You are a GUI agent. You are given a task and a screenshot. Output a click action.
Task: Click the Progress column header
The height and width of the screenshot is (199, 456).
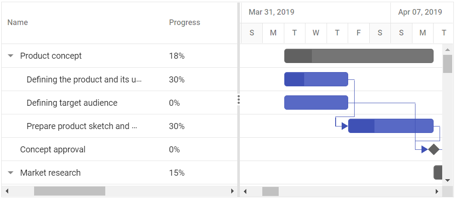tap(184, 22)
